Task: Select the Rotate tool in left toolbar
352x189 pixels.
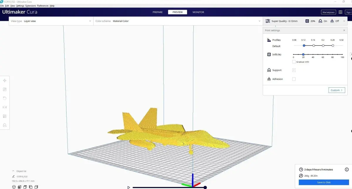Action: click(x=5, y=98)
